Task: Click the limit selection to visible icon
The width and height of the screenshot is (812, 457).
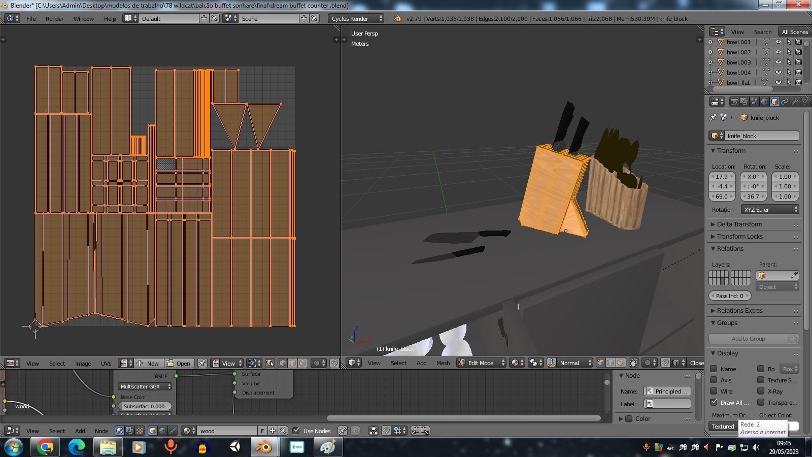Action: (x=634, y=363)
